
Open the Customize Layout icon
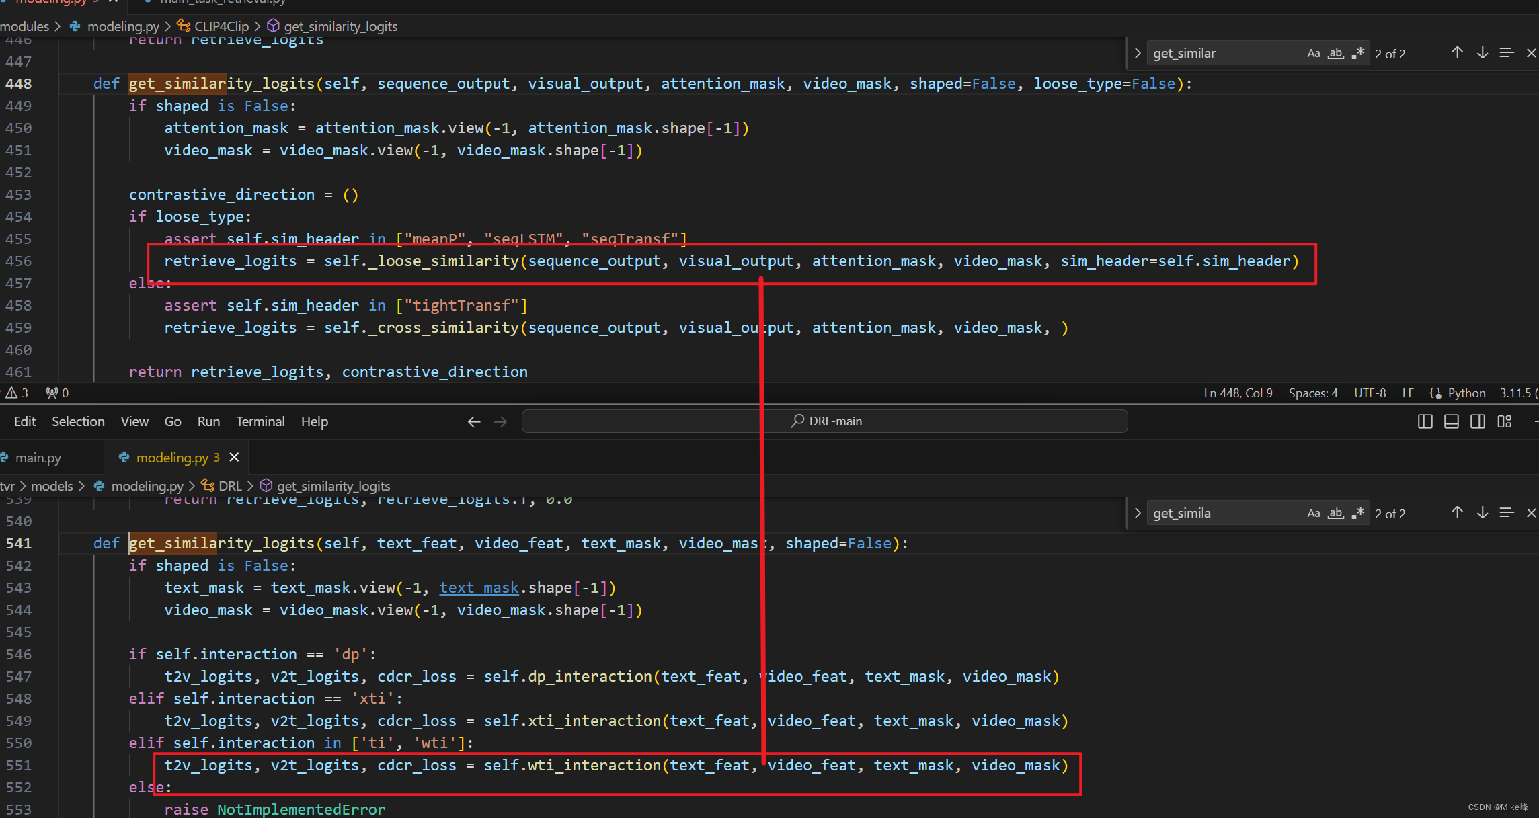[1504, 421]
